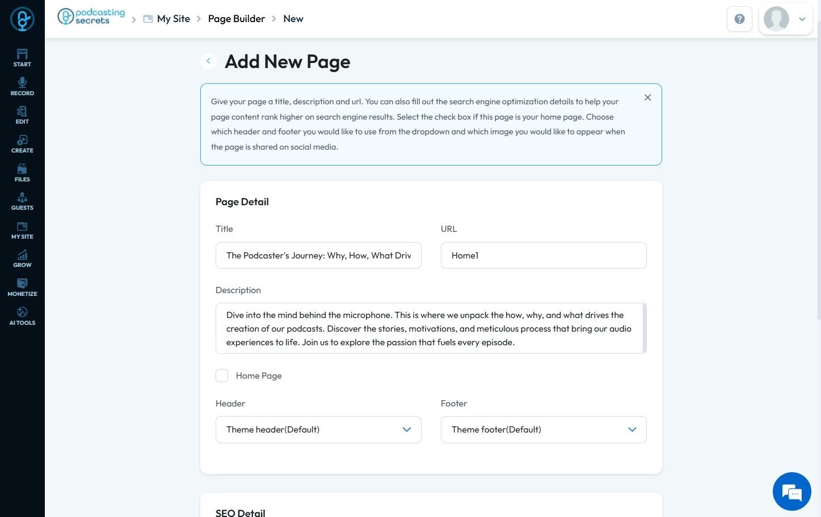Go to My Site in the breadcrumb
The image size is (821, 517).
(x=173, y=19)
